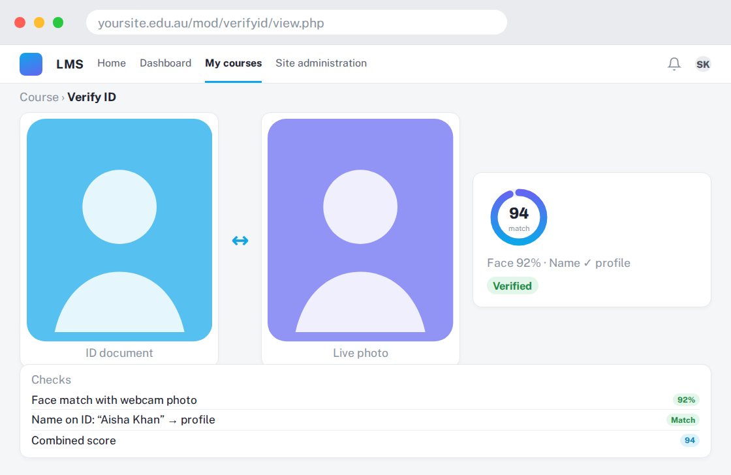Click the Checks section heading
The width and height of the screenshot is (731, 475).
coord(52,380)
